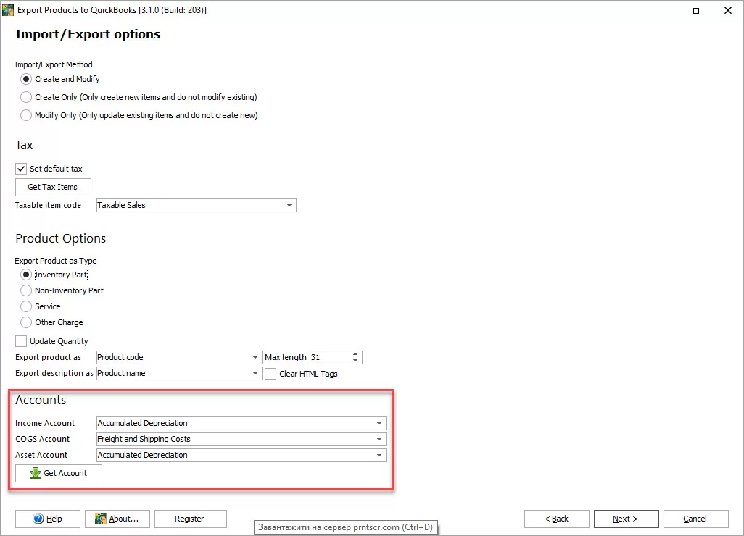744x536 pixels.
Task: Click the app icon in title bar
Action: [x=9, y=10]
